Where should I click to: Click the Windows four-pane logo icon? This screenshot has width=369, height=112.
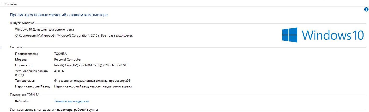pos(290,35)
